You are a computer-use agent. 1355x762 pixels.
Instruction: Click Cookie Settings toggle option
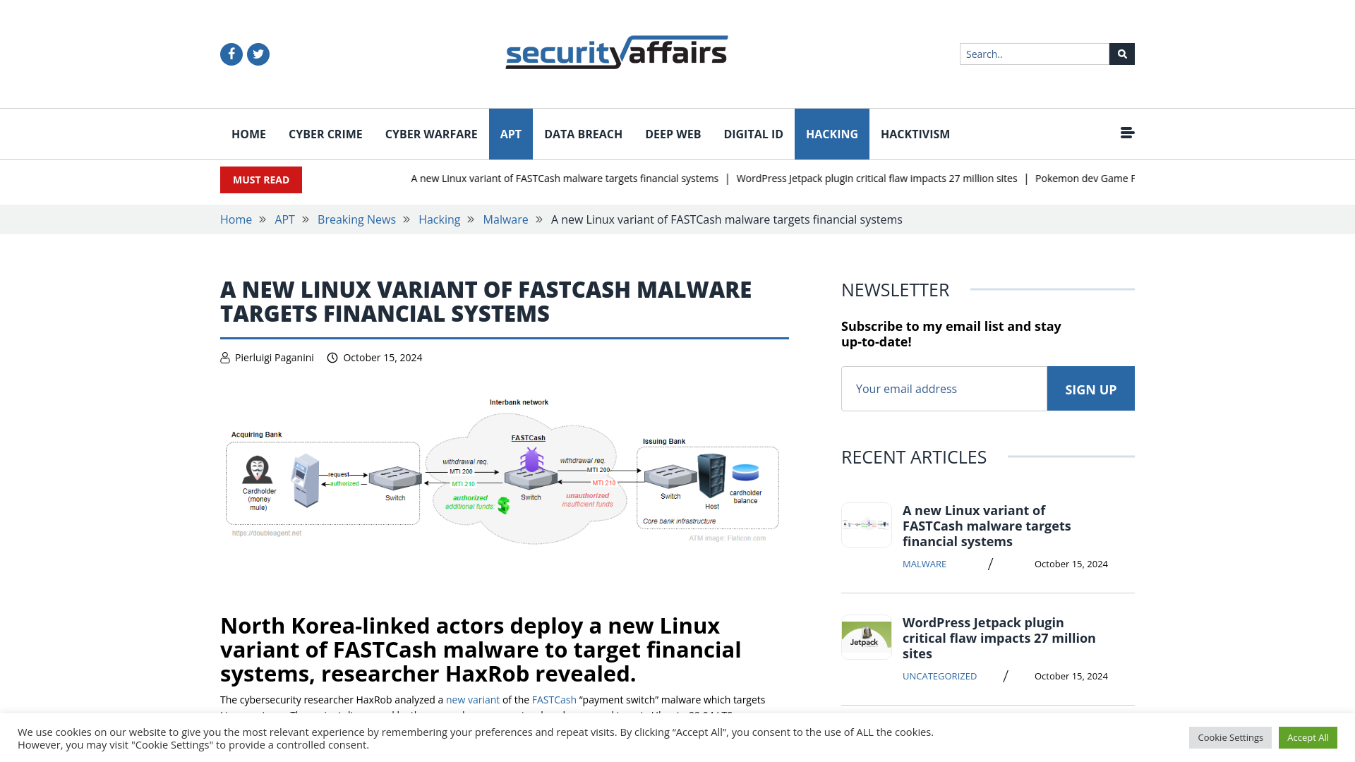click(x=1230, y=737)
